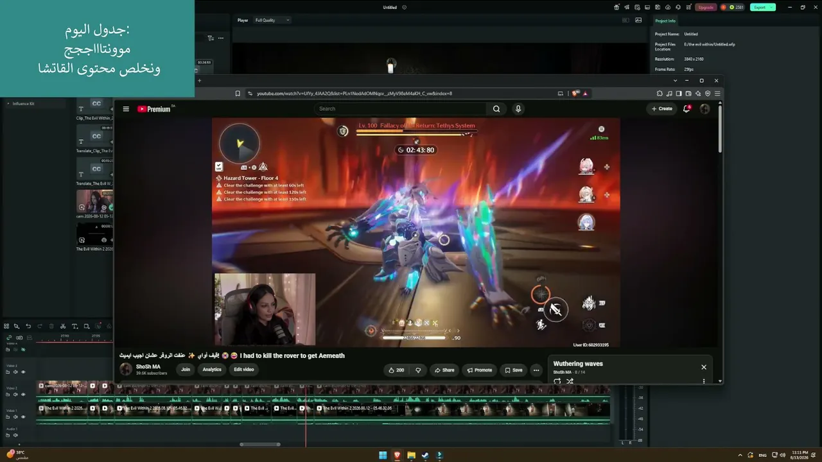Open the Windows Start button

click(383, 456)
